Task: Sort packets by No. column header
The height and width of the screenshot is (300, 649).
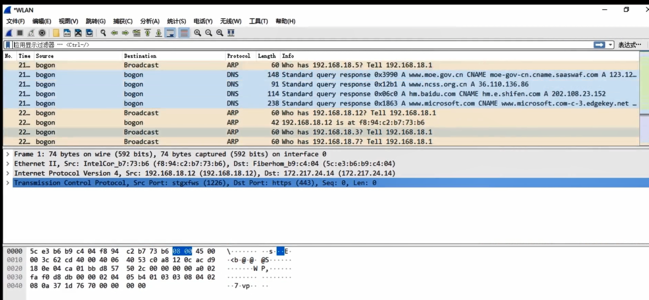Action: 10,56
